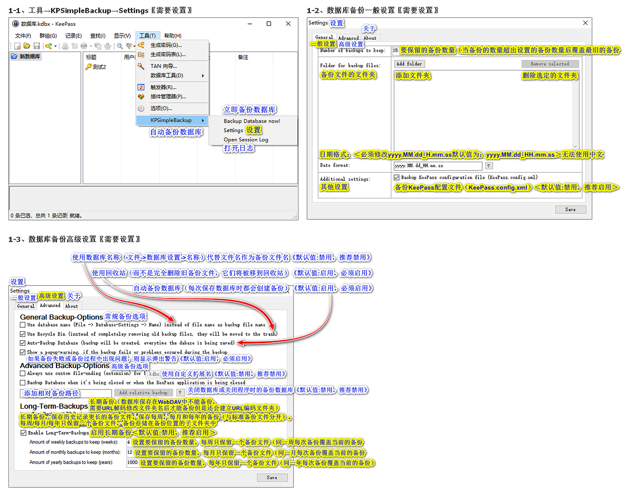
Task: Open the Add entry dropdown arrow in toolbar
Action: 55,46
